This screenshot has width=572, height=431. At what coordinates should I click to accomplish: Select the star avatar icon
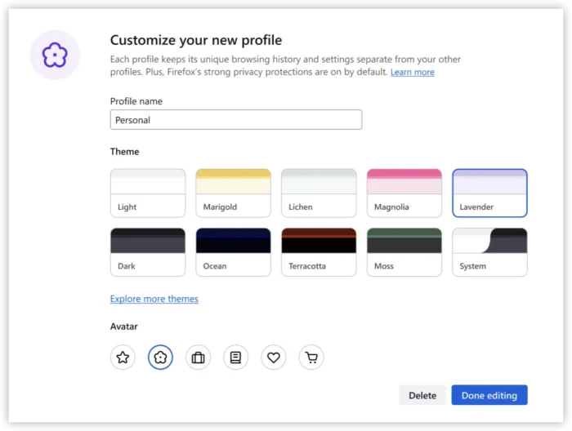(x=123, y=357)
